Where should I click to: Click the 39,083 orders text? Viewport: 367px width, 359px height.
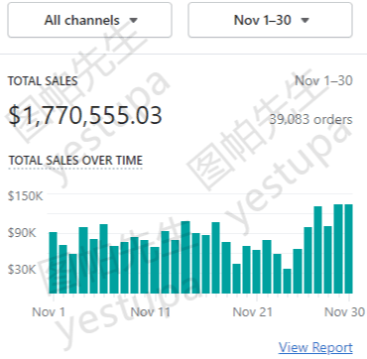coord(310,119)
